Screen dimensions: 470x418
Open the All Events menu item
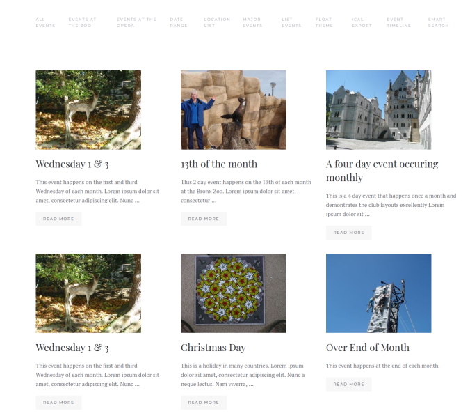click(45, 22)
